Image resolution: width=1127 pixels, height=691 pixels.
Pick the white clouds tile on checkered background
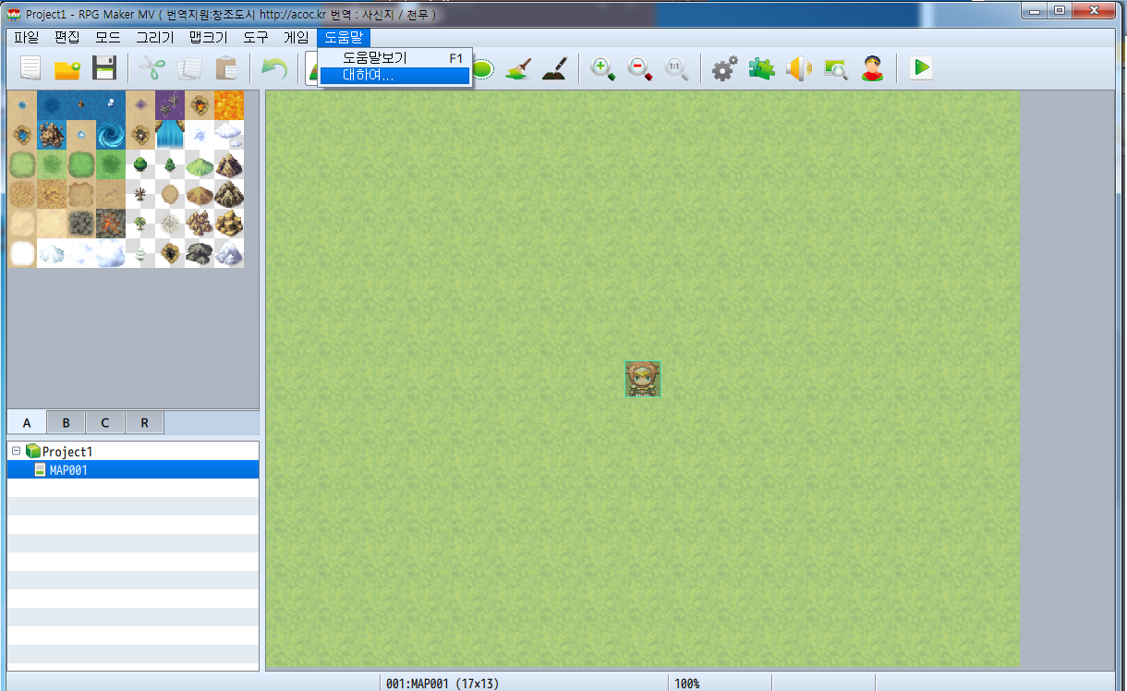pos(229,135)
